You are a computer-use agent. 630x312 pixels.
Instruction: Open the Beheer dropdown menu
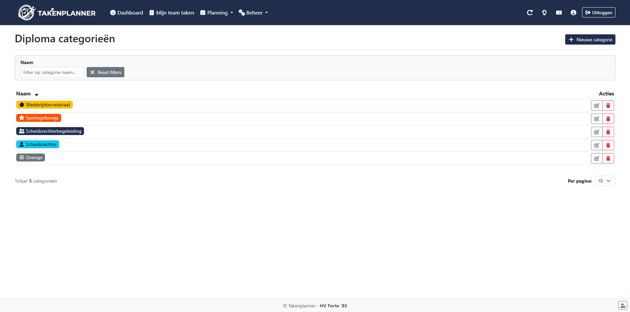click(x=253, y=13)
